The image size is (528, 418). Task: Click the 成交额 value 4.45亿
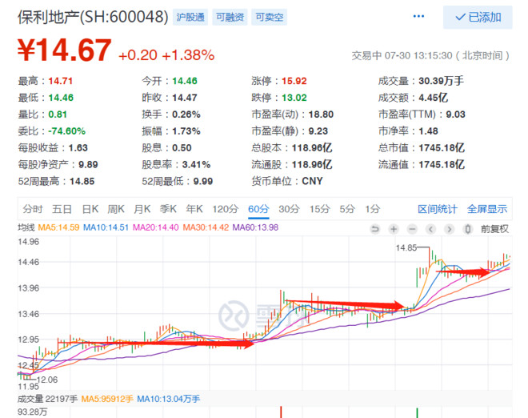(x=433, y=98)
